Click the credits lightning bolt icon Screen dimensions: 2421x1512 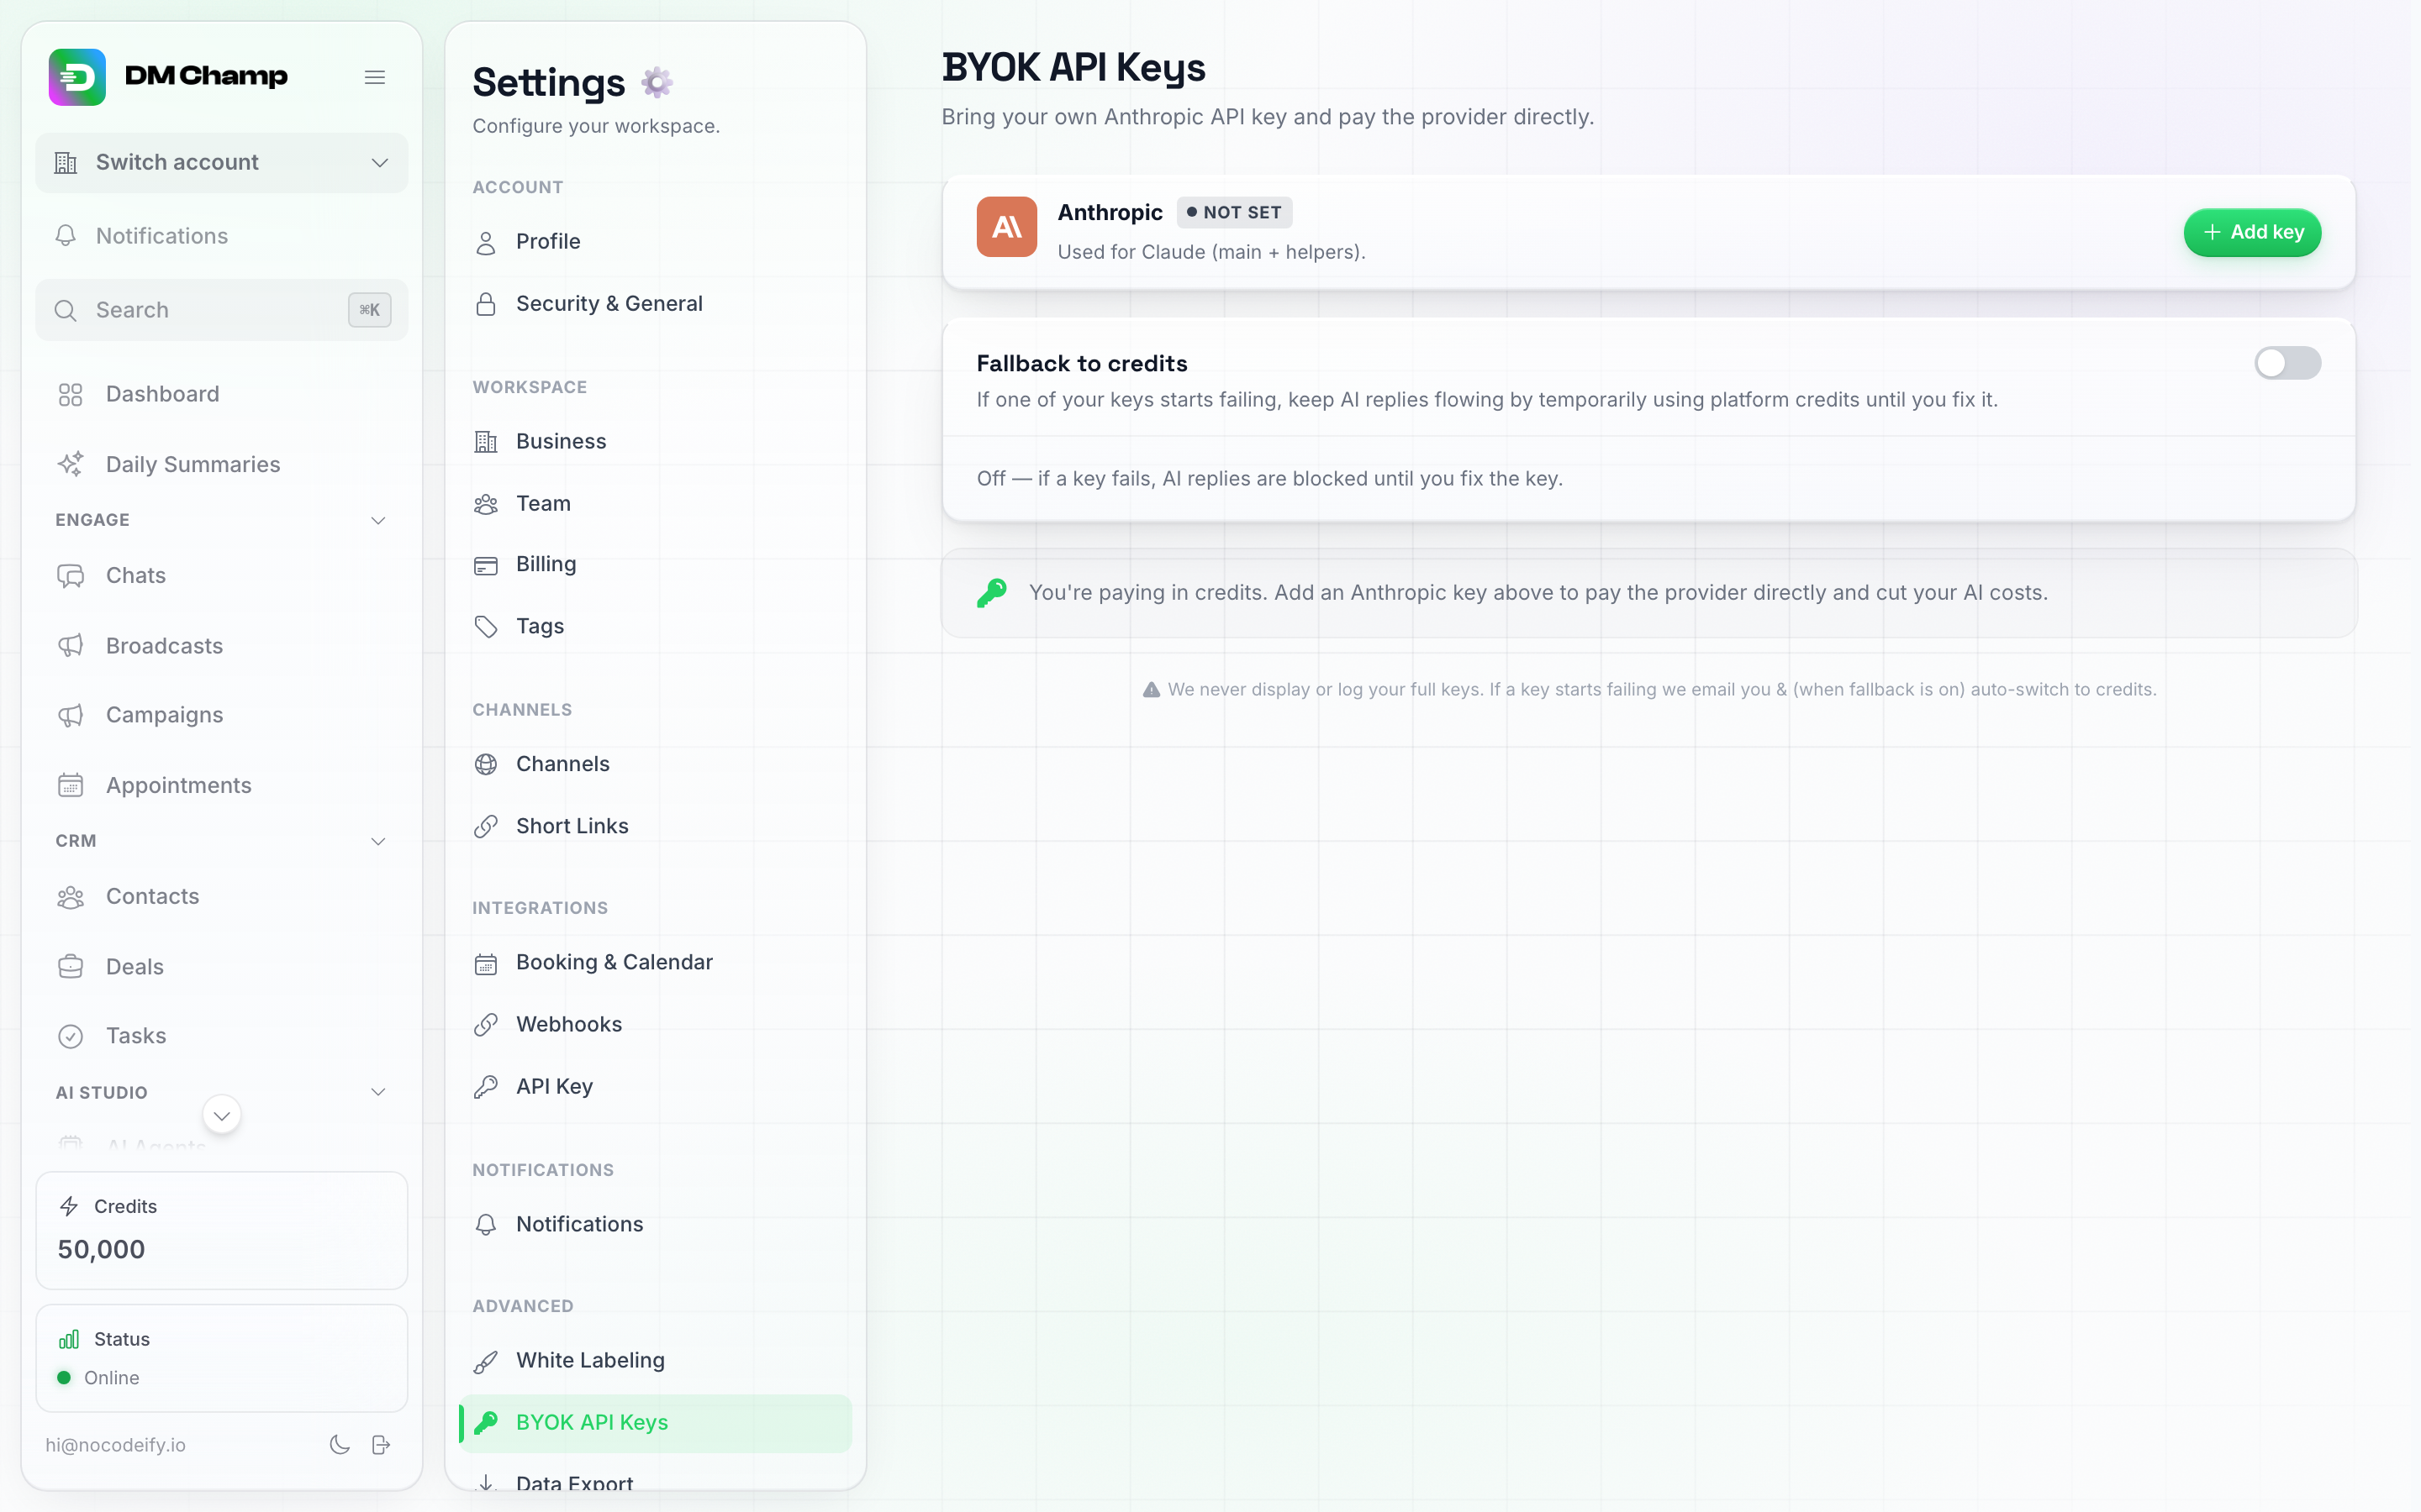tap(69, 1206)
